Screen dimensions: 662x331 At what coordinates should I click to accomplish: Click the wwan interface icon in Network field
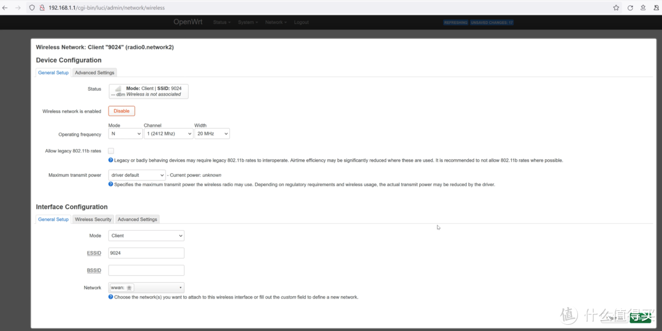pyautogui.click(x=129, y=288)
